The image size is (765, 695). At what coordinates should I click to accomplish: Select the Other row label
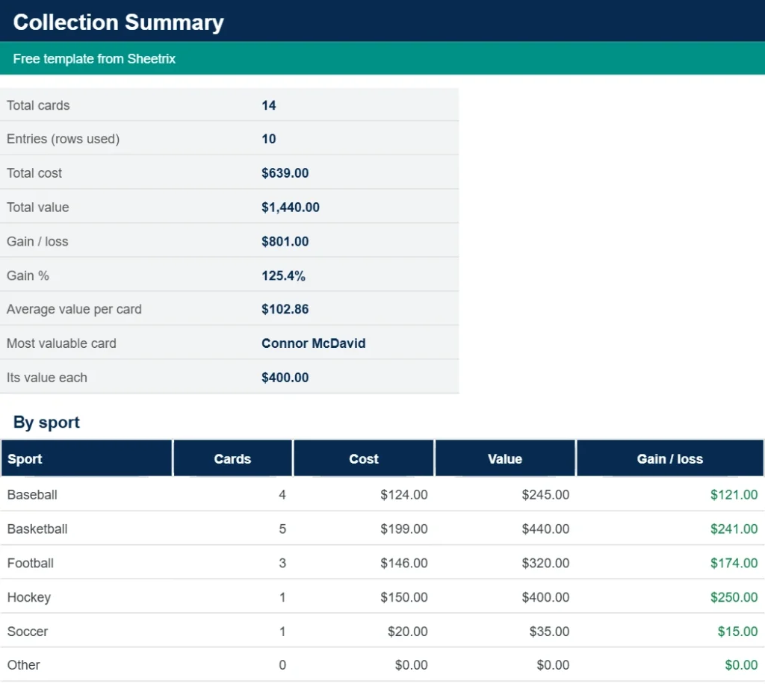pos(23,665)
